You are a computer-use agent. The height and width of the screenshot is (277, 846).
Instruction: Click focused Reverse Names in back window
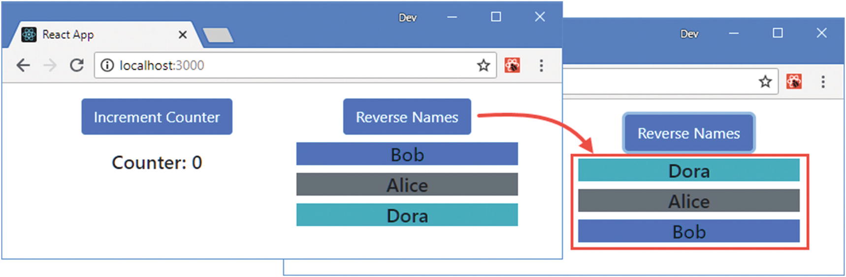[x=688, y=133]
